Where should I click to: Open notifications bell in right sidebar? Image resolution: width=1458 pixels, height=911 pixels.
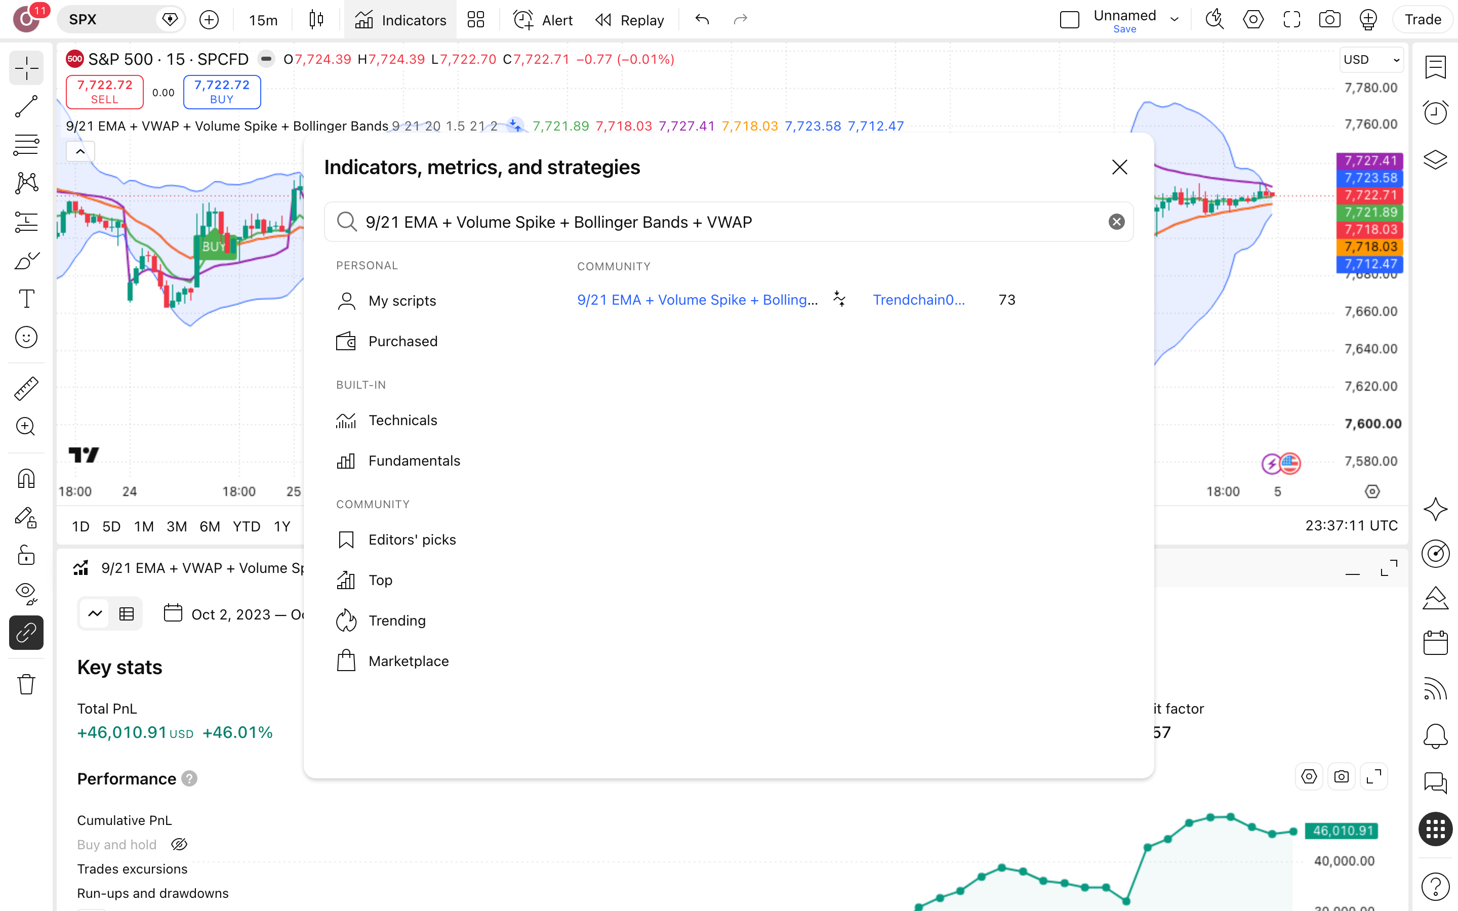1436,736
